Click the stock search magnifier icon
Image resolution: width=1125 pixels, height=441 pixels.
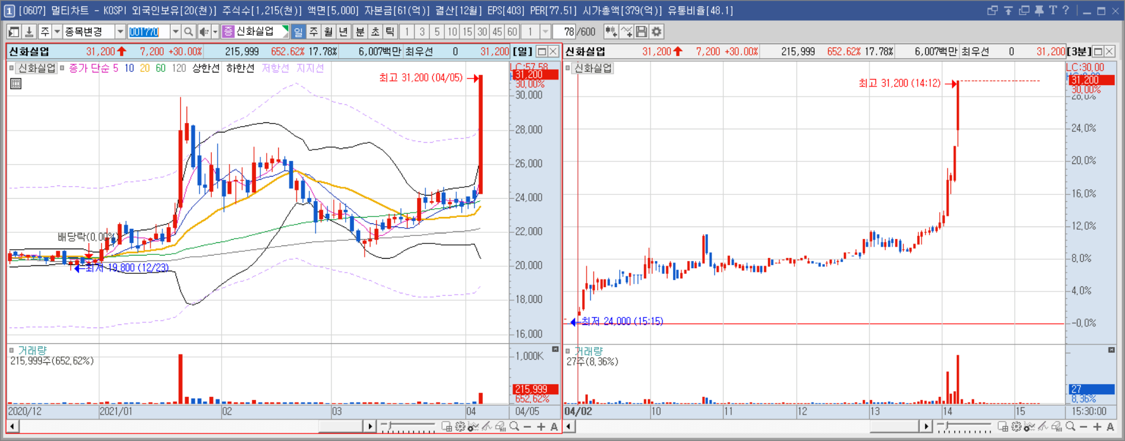point(188,32)
